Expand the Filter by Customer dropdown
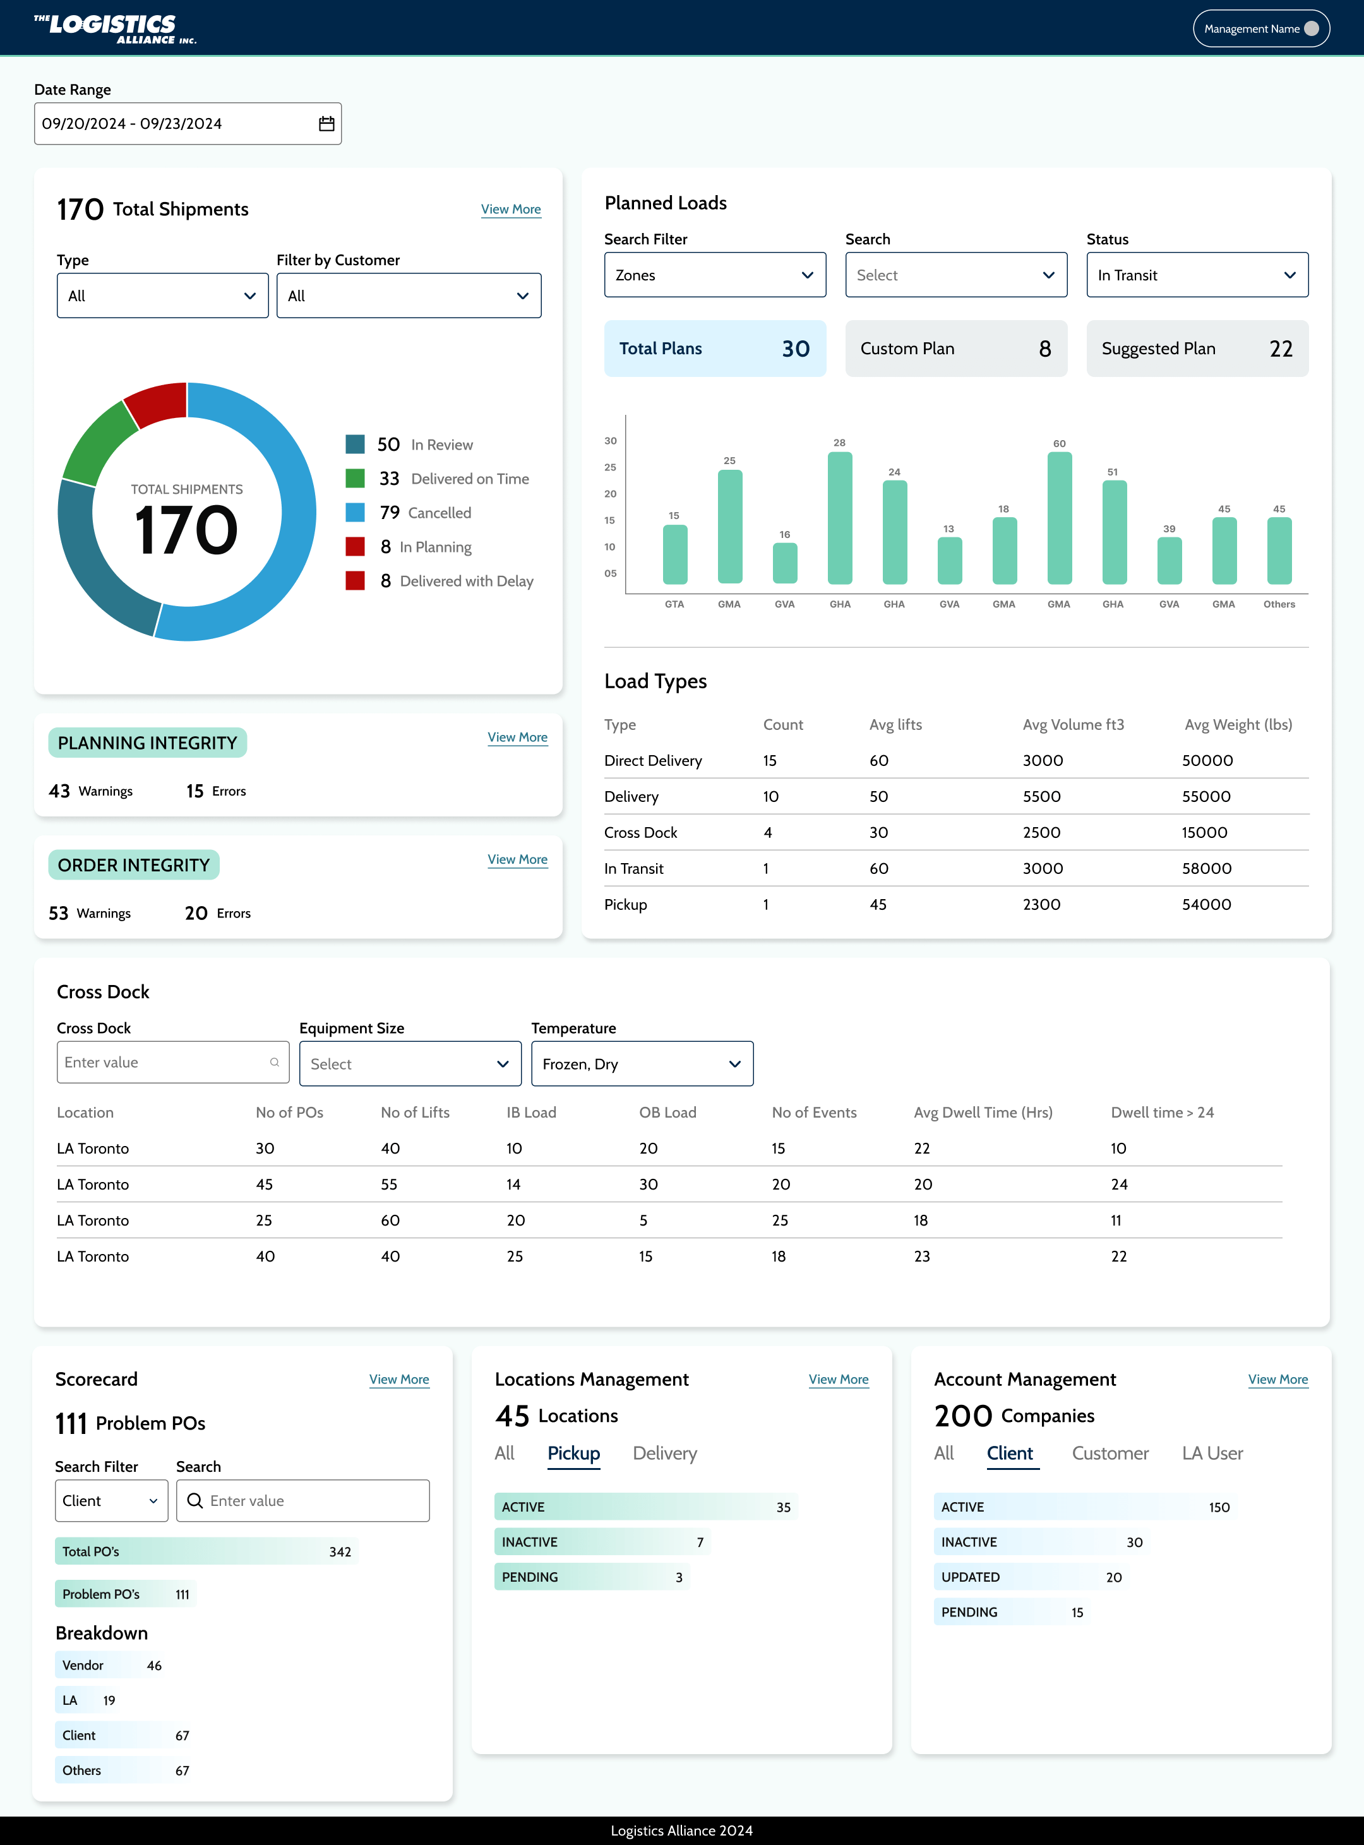The height and width of the screenshot is (1845, 1364). coord(409,296)
